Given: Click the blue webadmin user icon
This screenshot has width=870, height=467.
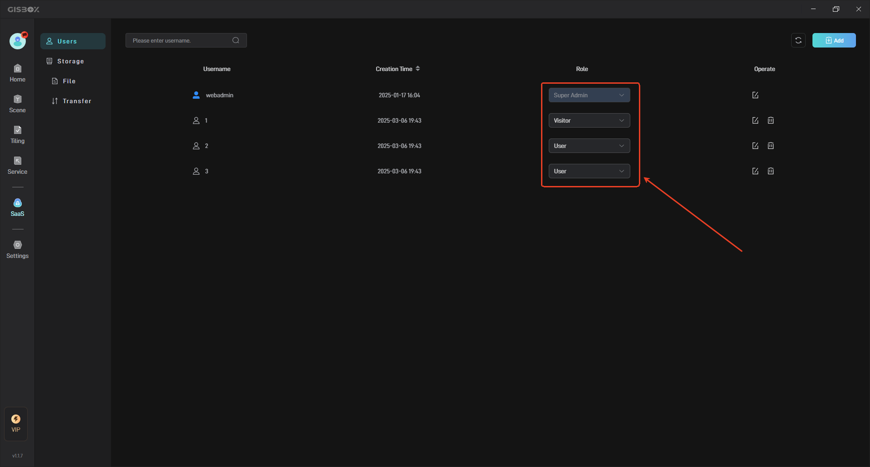Looking at the screenshot, I should pyautogui.click(x=196, y=95).
